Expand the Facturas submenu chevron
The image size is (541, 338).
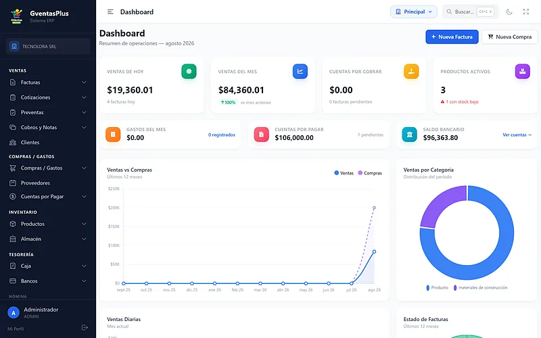[x=84, y=82]
